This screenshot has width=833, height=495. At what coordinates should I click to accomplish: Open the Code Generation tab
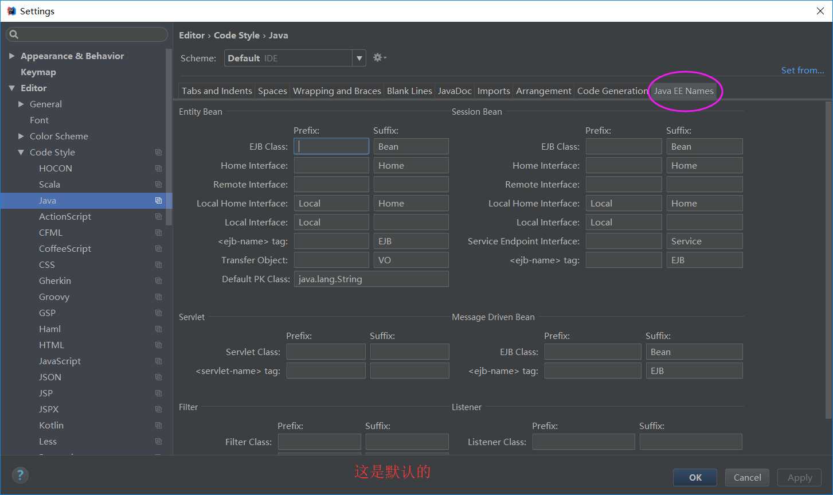(x=612, y=91)
